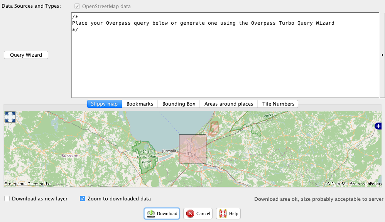
Task: Click the blue plus icon on map
Action: click(x=378, y=126)
